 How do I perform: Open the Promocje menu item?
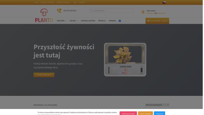[x=102, y=21]
